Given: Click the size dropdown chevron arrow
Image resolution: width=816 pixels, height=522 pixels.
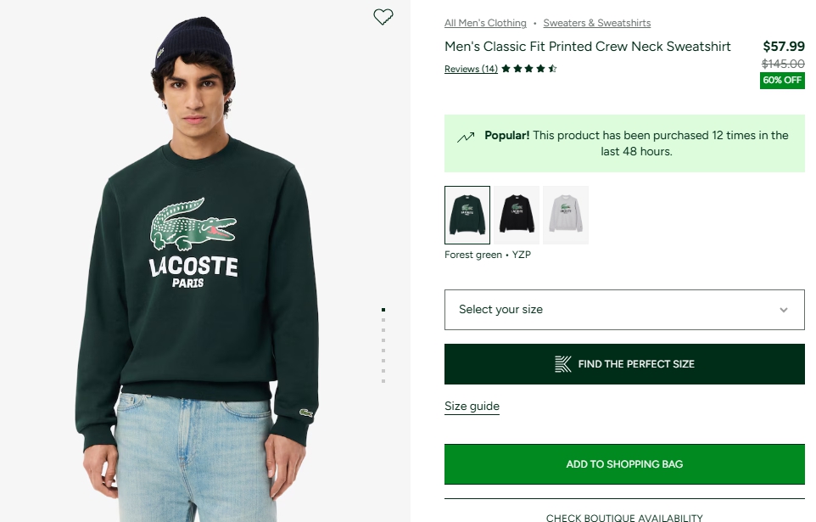Looking at the screenshot, I should click(784, 310).
